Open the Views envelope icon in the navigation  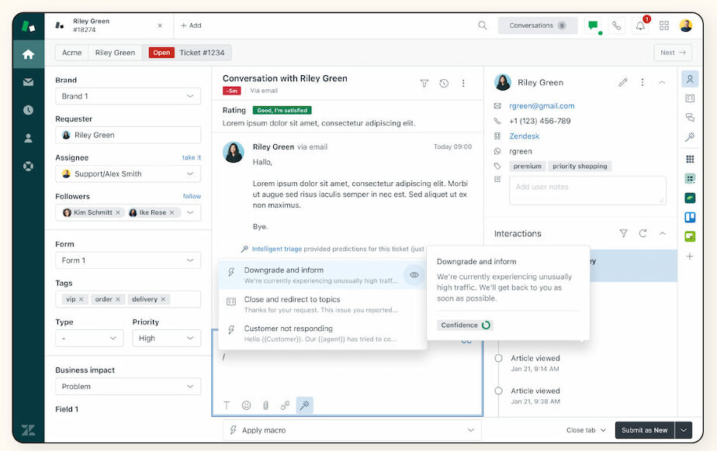[x=29, y=80]
